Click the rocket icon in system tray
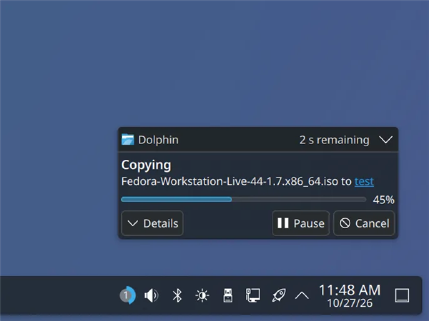The height and width of the screenshot is (321, 429). [279, 295]
